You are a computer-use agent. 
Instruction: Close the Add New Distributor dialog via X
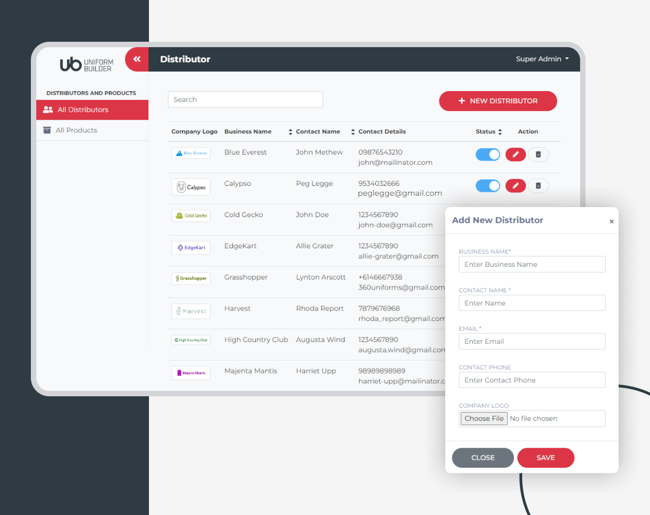(x=612, y=221)
